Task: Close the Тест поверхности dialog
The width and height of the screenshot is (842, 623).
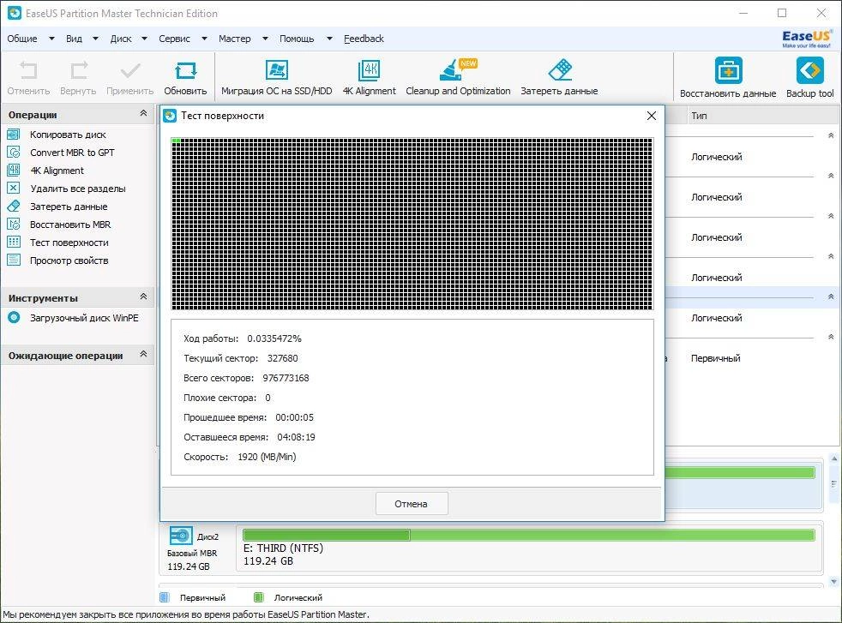Action: pos(652,116)
